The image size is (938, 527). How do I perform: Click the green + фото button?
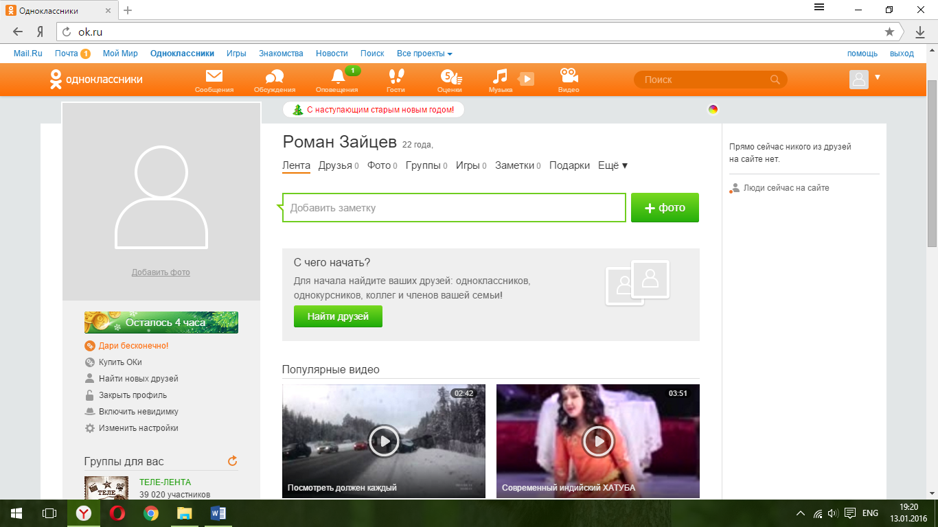pos(665,208)
